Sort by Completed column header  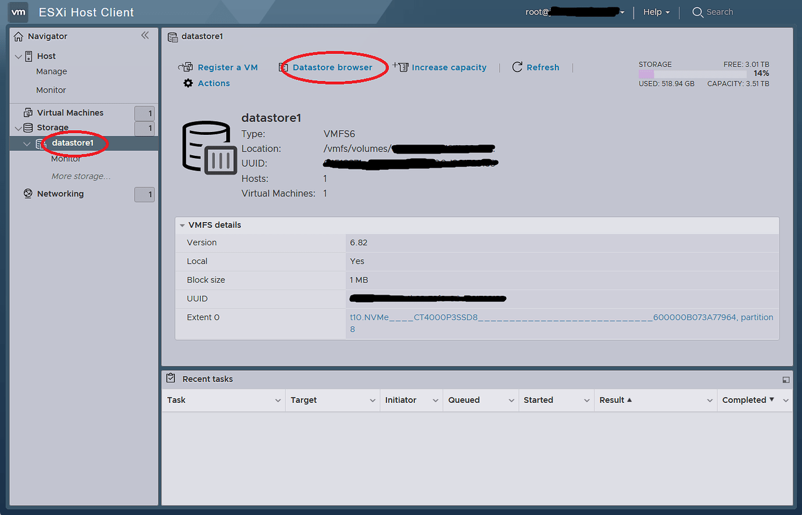[744, 400]
